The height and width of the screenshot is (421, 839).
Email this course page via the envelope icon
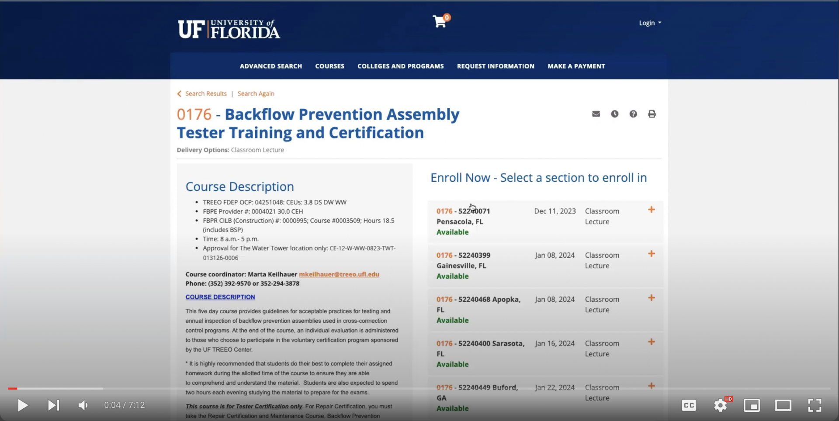596,114
